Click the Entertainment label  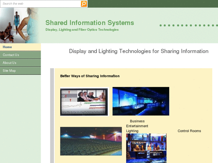(x=137, y=126)
